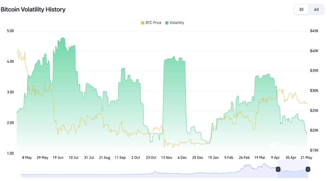Screen dimensions: 327x181
Task: Click the Bitcoin Volatility History title
Action: click(33, 9)
